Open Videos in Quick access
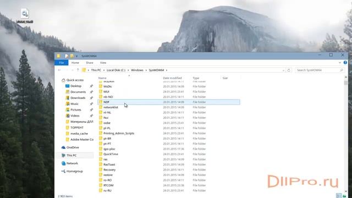352x198 pixels. pos(75,116)
